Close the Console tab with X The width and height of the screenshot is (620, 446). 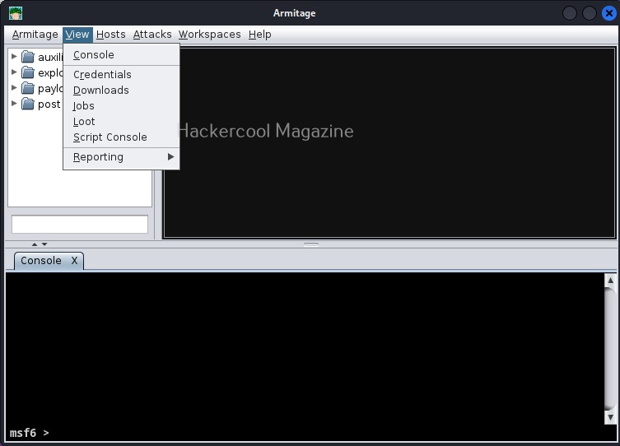(x=74, y=261)
